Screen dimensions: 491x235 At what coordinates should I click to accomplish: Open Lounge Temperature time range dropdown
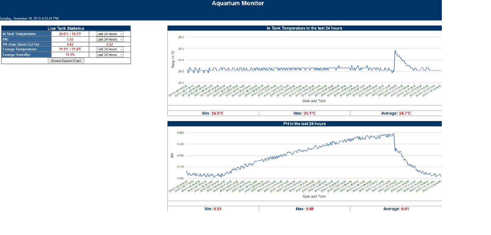tap(110, 49)
